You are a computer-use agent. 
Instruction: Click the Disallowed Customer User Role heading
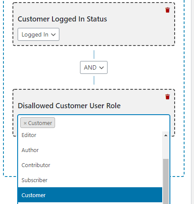69,106
